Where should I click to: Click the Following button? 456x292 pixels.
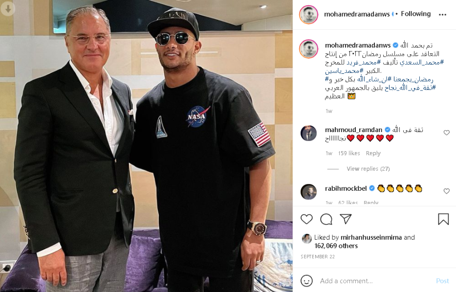coord(415,14)
